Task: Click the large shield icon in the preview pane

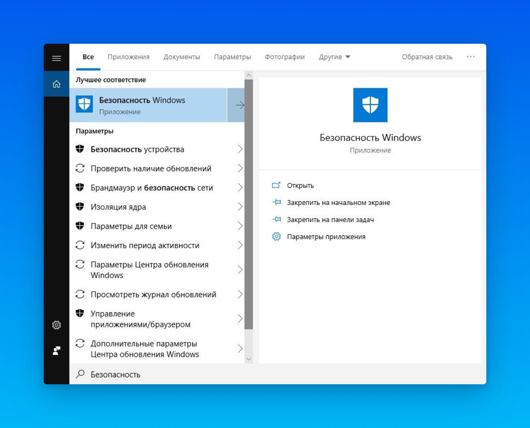Action: (370, 105)
